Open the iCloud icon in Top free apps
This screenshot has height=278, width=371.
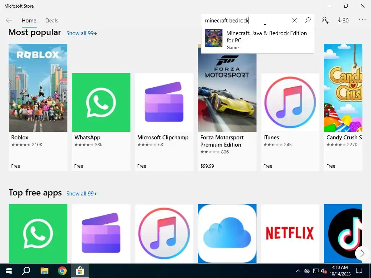point(227,233)
